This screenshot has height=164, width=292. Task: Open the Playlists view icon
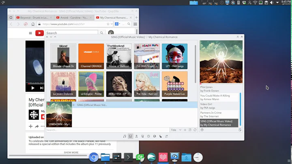[142, 136]
